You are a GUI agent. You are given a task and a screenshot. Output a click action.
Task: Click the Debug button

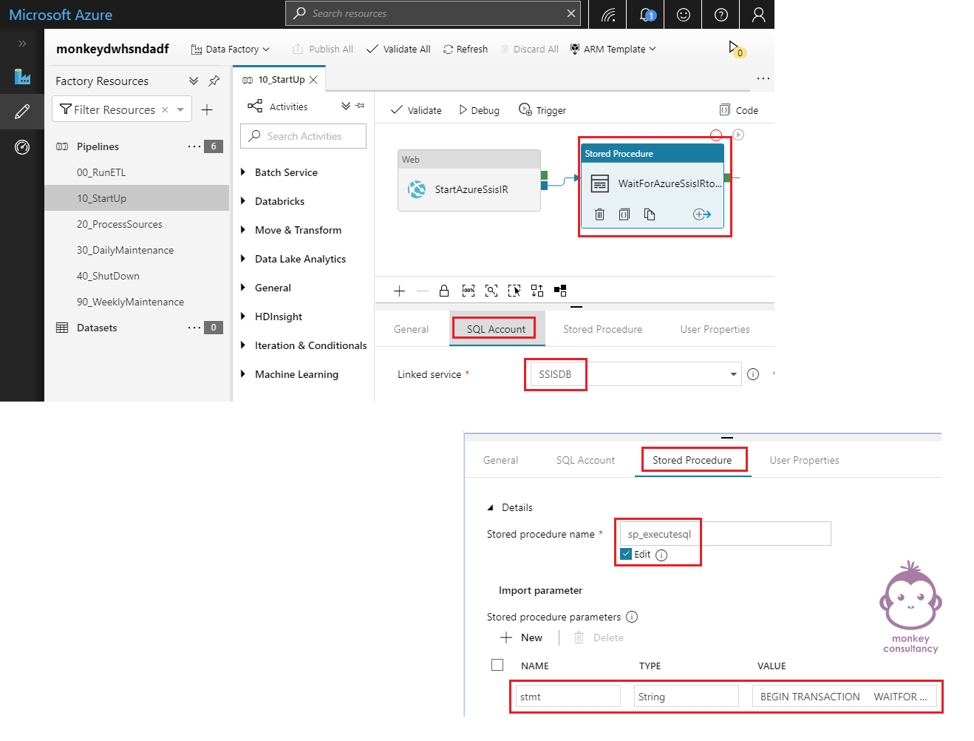tap(479, 110)
